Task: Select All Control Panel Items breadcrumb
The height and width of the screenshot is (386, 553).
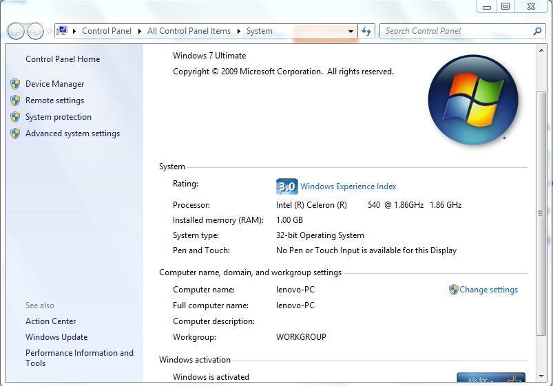Action: 189,31
